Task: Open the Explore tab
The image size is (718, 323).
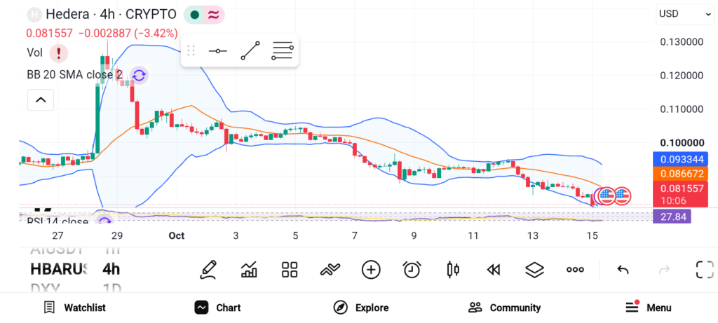Action: click(361, 308)
